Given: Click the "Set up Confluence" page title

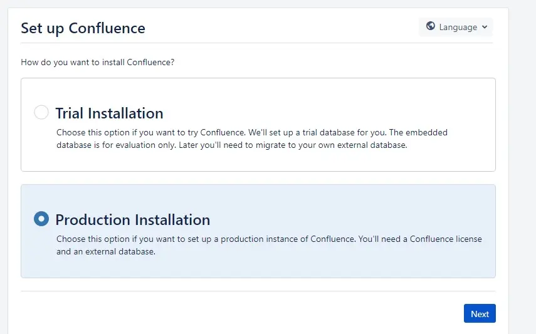Looking at the screenshot, I should pyautogui.click(x=83, y=28).
